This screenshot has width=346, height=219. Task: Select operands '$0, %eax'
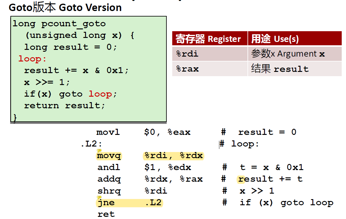pos(167,132)
